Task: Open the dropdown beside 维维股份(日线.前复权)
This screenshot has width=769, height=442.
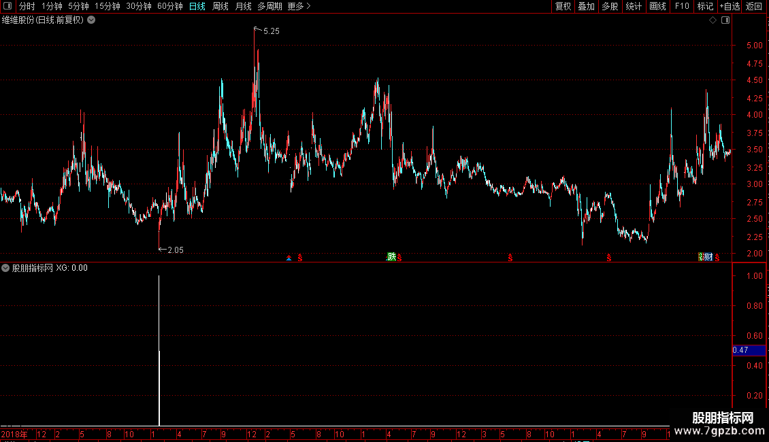Action: coord(91,20)
